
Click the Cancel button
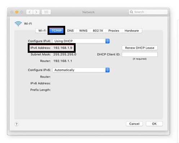(x=134, y=124)
